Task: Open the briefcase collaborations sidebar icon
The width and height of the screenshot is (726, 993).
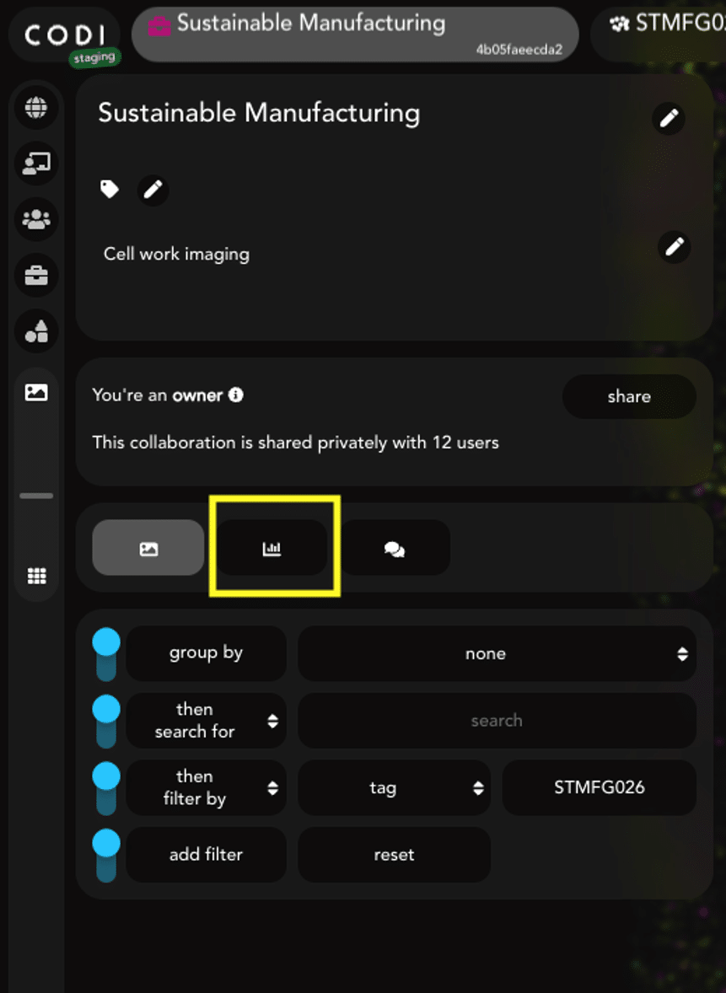Action: click(x=36, y=276)
